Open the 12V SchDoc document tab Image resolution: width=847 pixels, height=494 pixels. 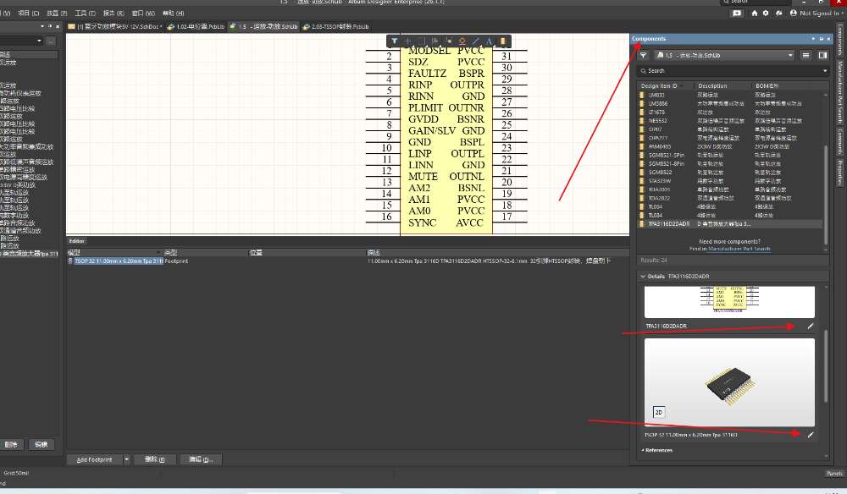pos(114,26)
